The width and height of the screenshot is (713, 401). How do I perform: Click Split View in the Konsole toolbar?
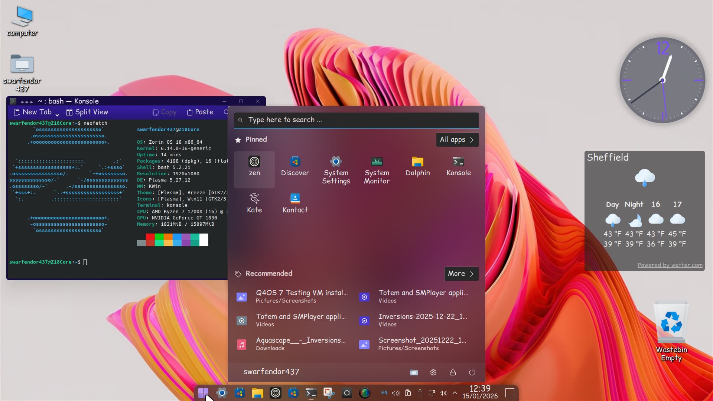click(x=87, y=112)
